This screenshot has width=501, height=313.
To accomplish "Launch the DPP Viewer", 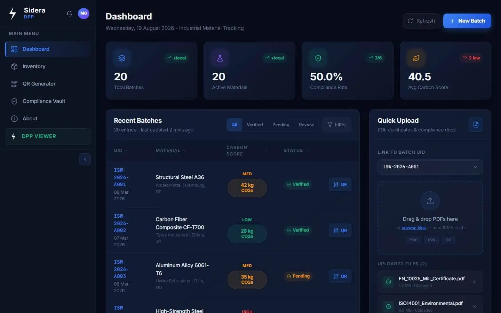I will click(x=48, y=136).
